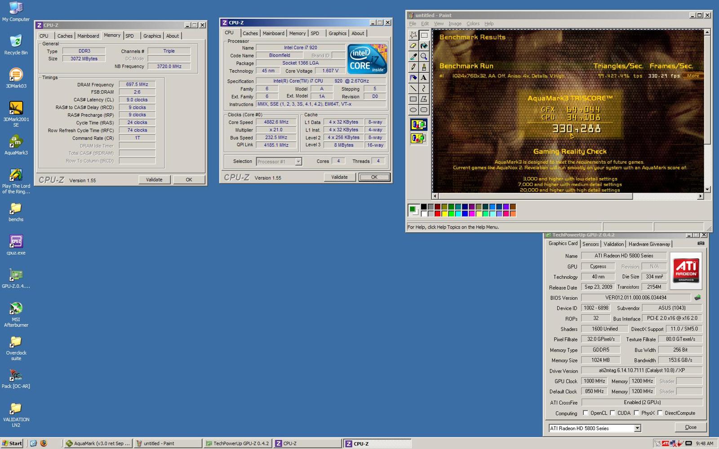This screenshot has height=449, width=719.
Task: Select the Free-Form Select tool in Paint
Action: 413,35
